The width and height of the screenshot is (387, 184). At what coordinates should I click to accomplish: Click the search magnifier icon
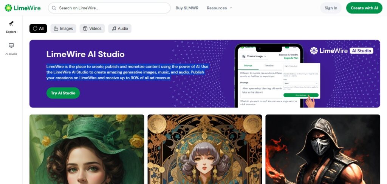(54, 8)
